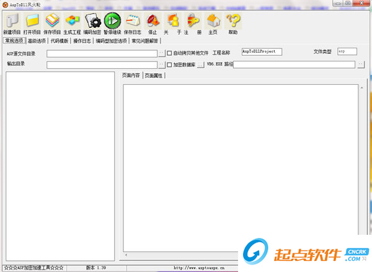Browse for the ASP source directory

coord(162,53)
